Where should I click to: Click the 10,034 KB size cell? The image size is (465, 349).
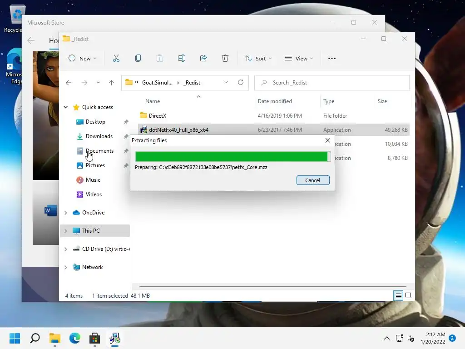(396, 144)
